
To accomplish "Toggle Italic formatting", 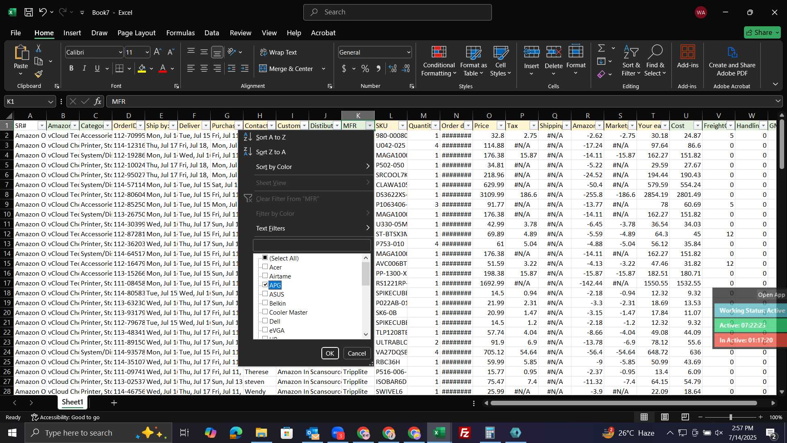I will tap(84, 69).
